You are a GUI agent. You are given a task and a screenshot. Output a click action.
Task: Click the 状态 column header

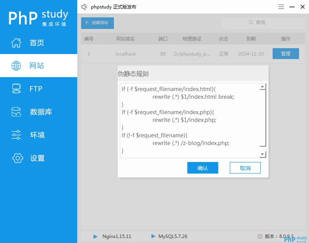point(224,39)
